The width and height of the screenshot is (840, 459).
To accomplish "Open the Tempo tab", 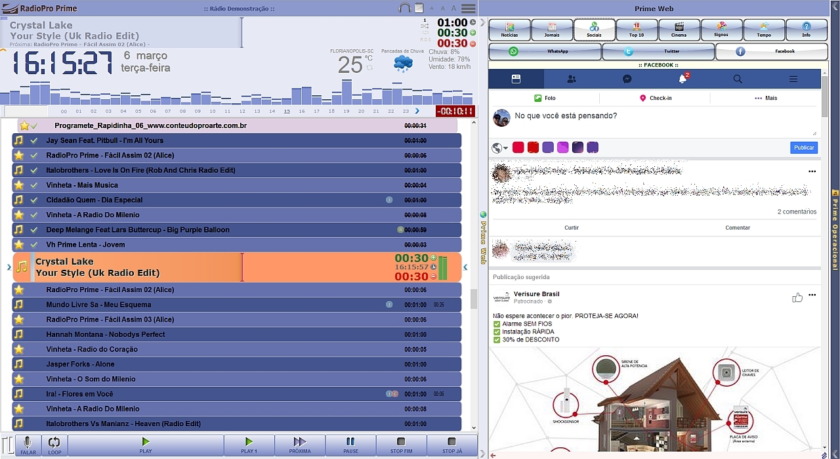I will coord(764,30).
